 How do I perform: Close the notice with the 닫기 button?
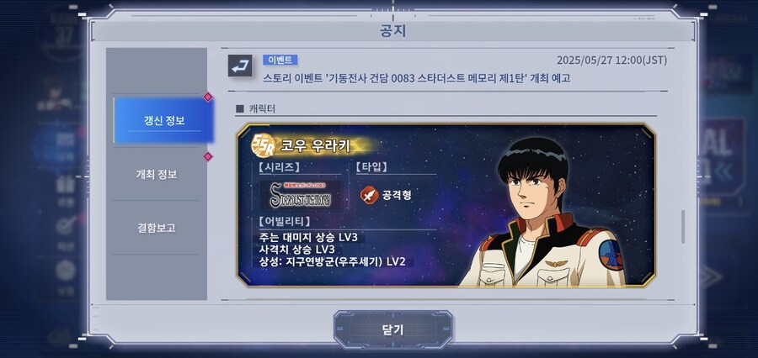pos(392,330)
